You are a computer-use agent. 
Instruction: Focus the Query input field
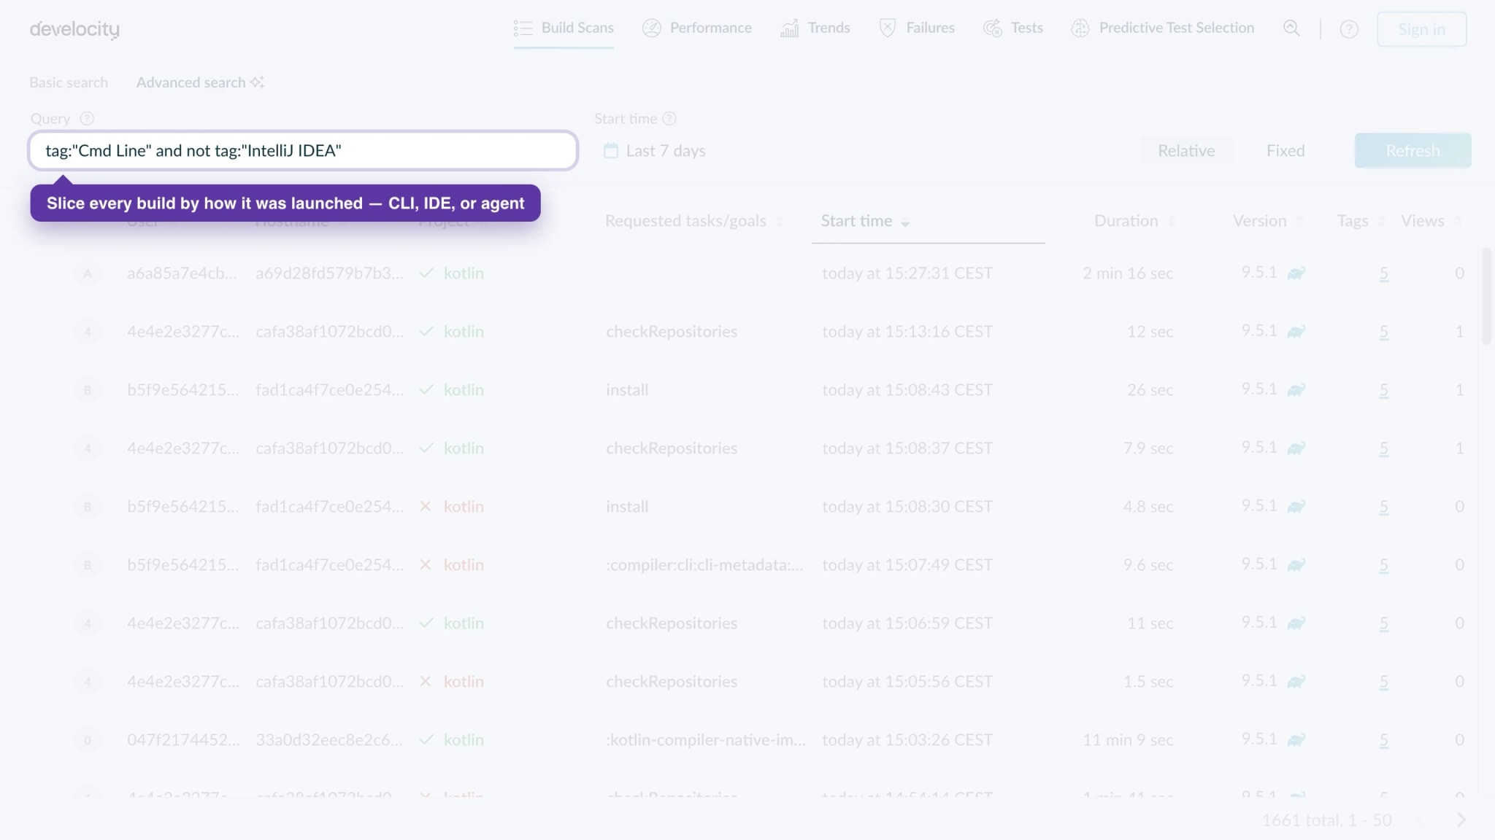point(303,151)
